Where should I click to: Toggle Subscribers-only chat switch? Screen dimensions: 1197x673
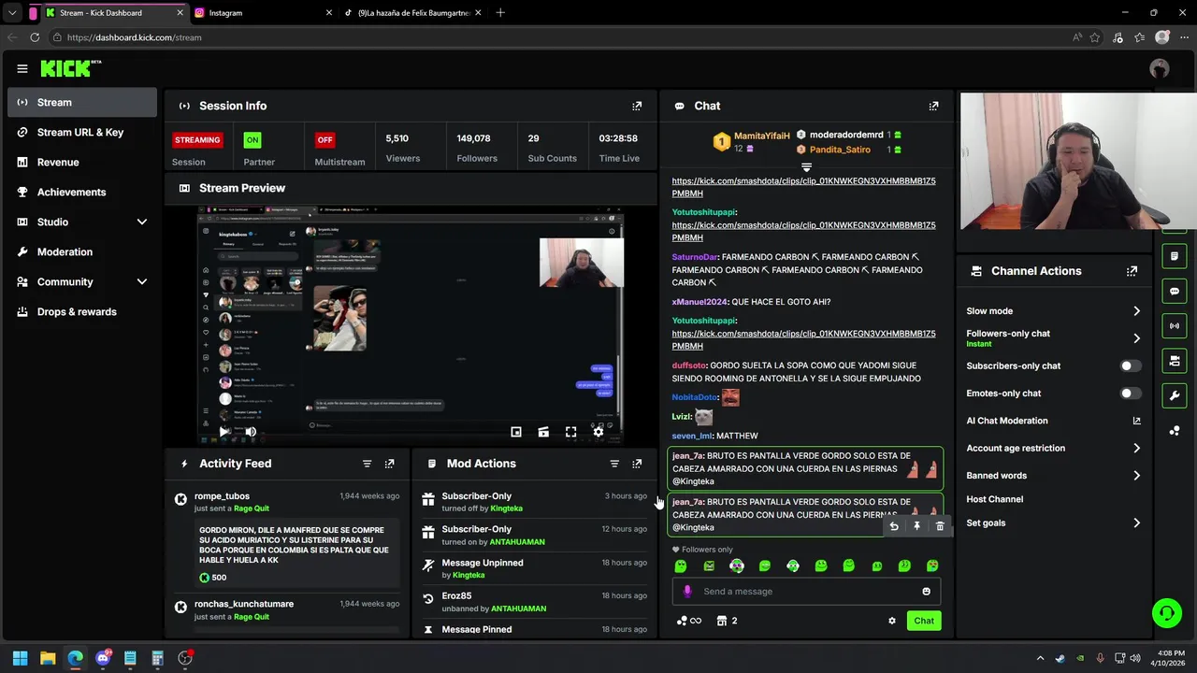pos(1130,366)
